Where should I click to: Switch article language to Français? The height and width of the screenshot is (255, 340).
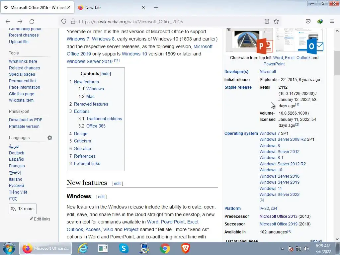click(x=17, y=166)
